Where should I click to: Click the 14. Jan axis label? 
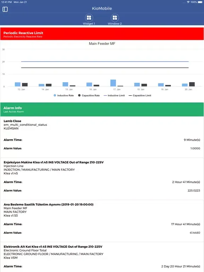[45, 89]
